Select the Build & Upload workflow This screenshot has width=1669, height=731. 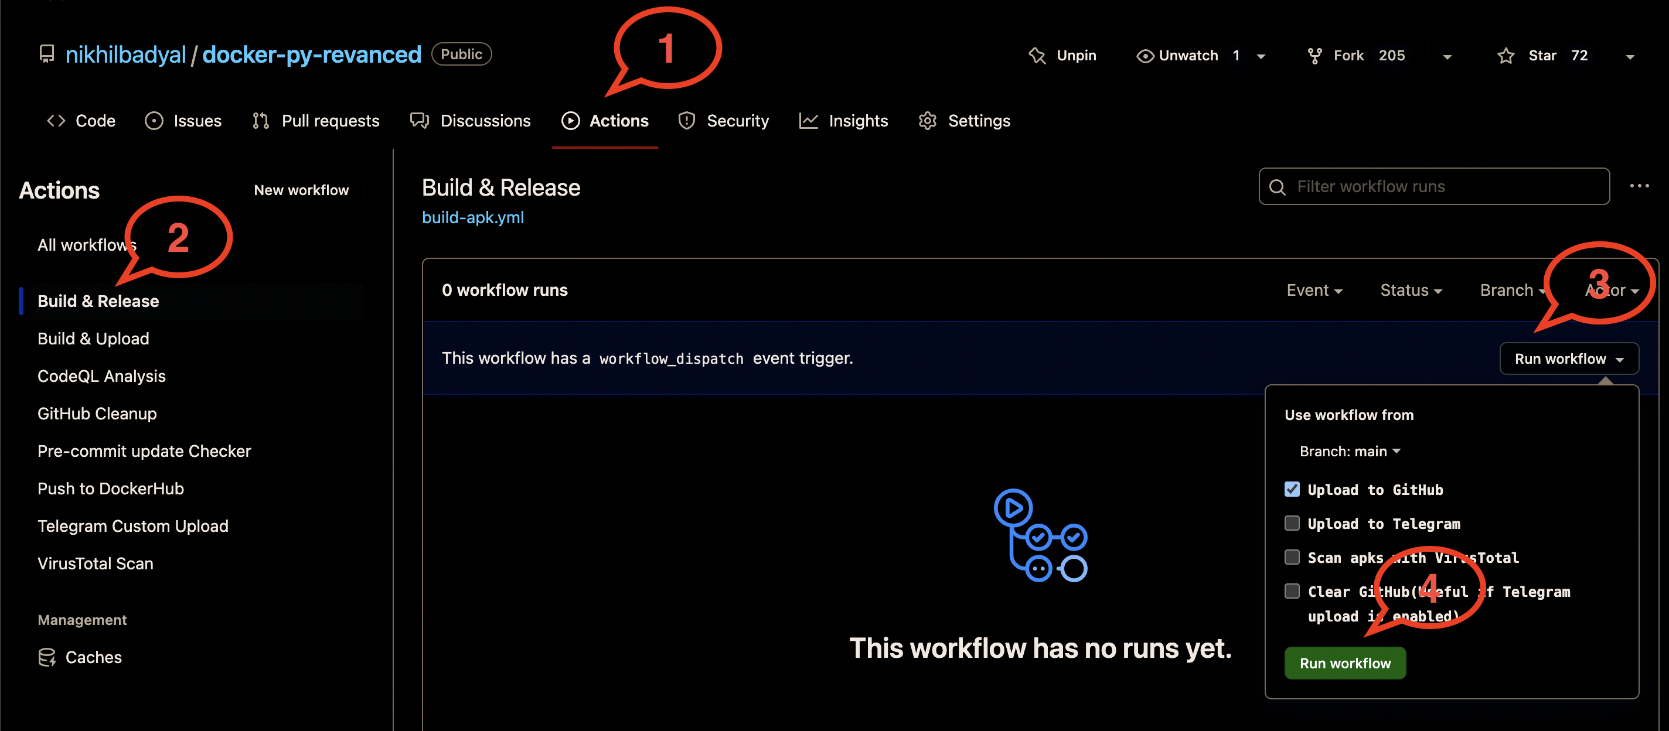(x=93, y=339)
